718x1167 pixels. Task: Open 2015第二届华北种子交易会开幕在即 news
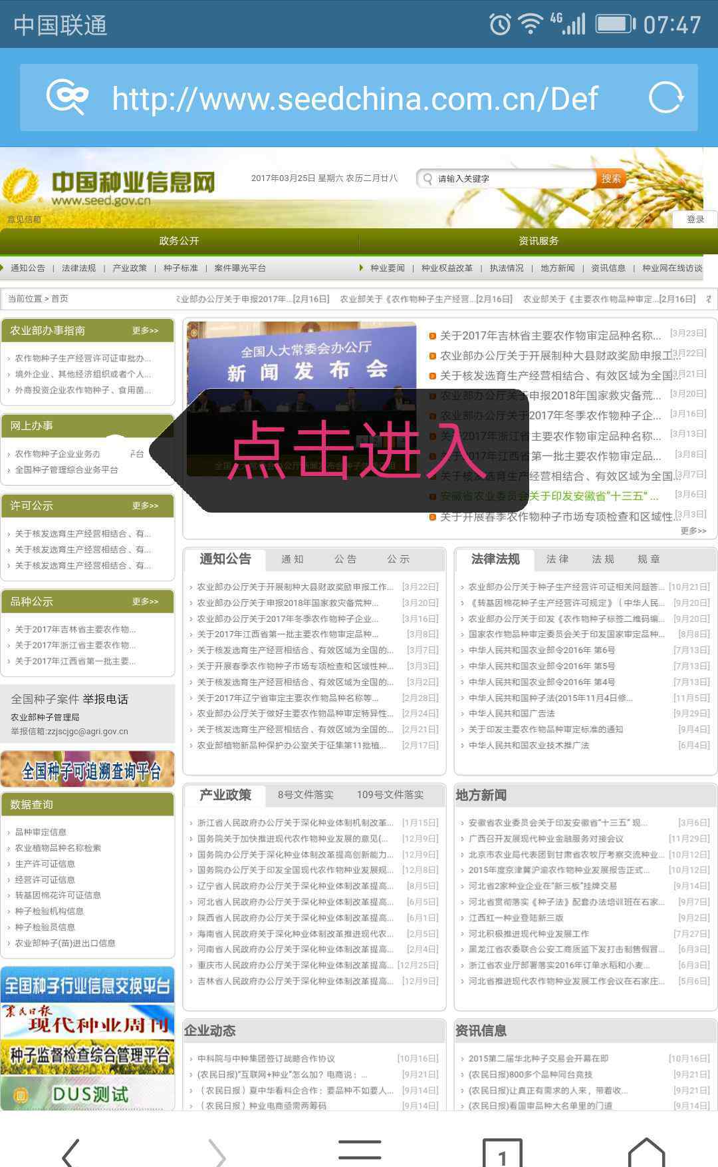coord(538,1058)
